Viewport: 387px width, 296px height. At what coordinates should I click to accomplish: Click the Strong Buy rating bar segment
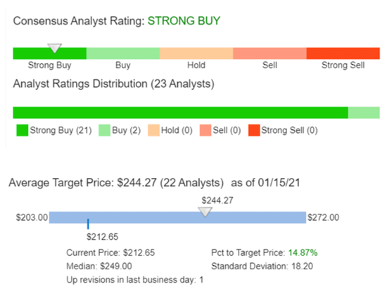click(50, 53)
